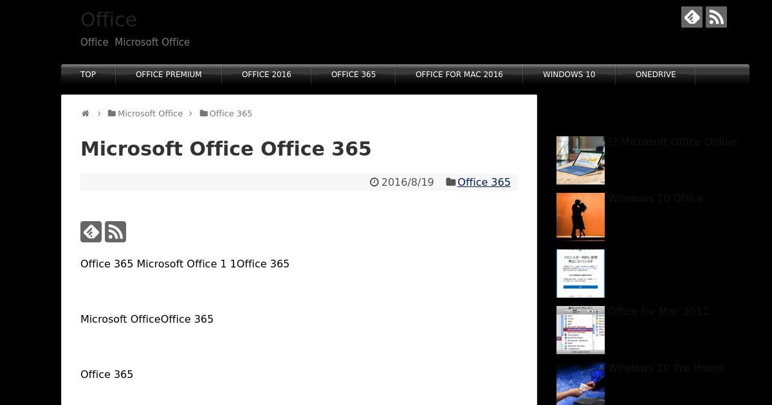This screenshot has height=405, width=772.
Task: Click paragraph text Microsoft OfficeOffice 365
Action: [147, 319]
